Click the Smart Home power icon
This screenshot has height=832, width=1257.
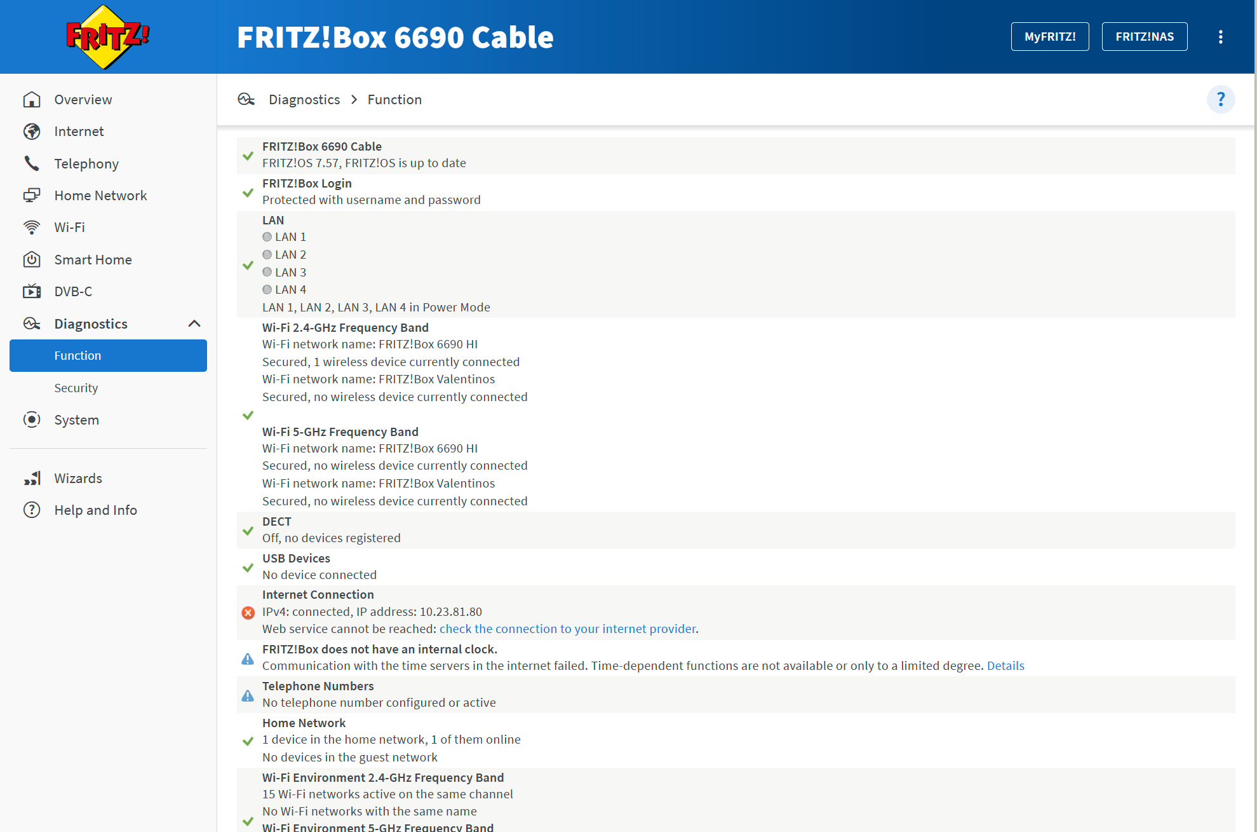pyautogui.click(x=32, y=259)
